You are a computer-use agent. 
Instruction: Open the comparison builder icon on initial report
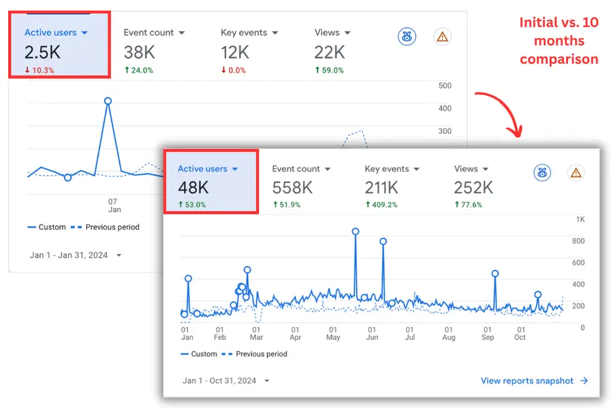[407, 37]
